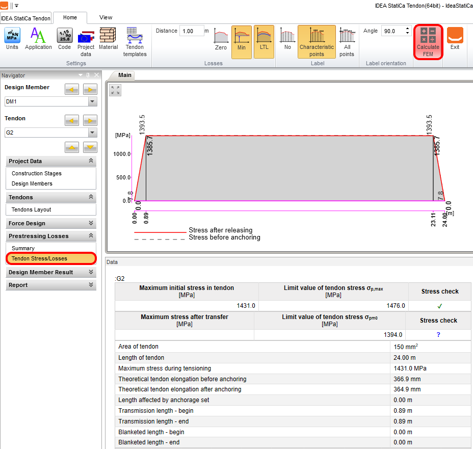Expand the Force Design section
The image size is (473, 449).
tap(51, 223)
